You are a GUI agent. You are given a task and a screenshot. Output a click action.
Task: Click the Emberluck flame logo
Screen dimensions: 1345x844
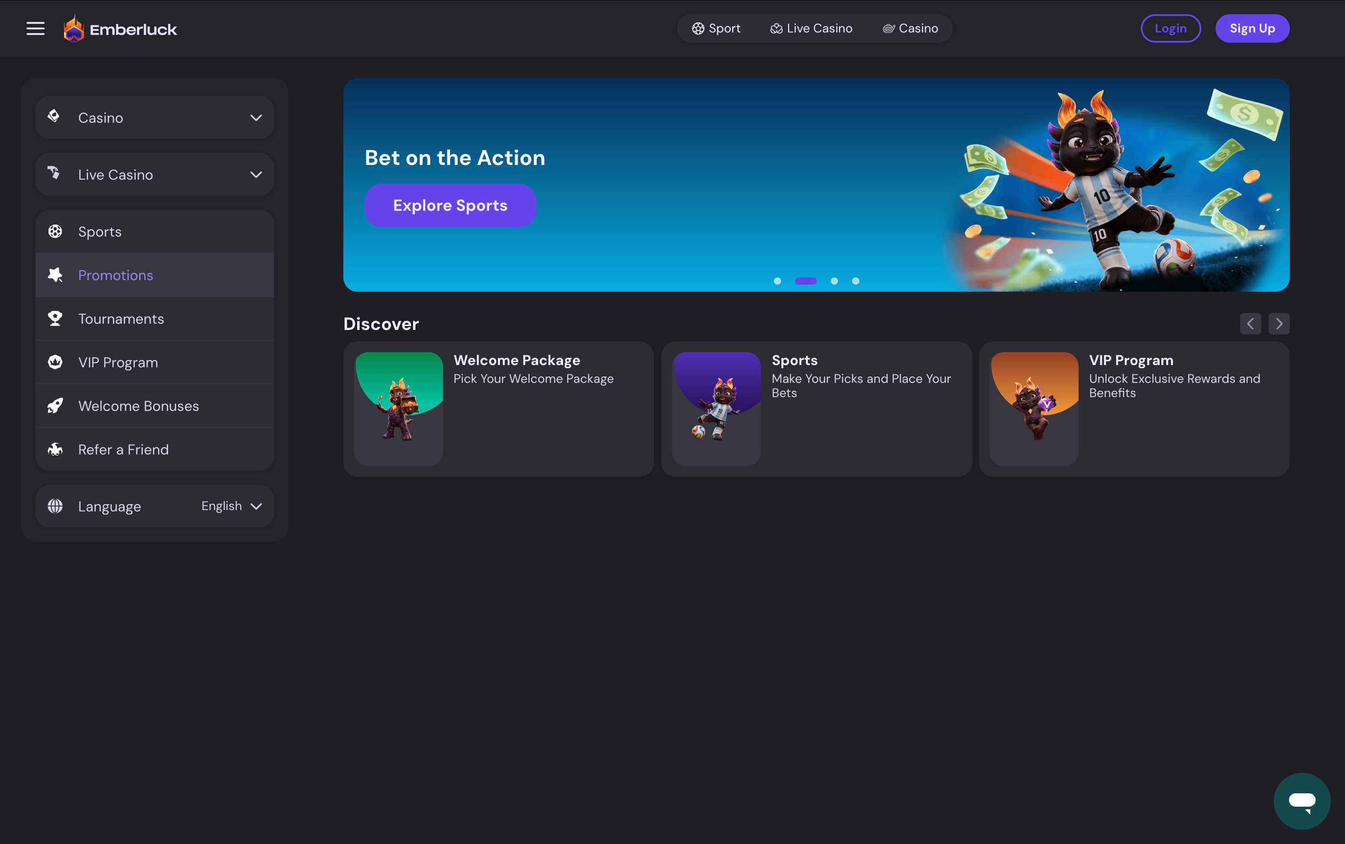coord(74,28)
